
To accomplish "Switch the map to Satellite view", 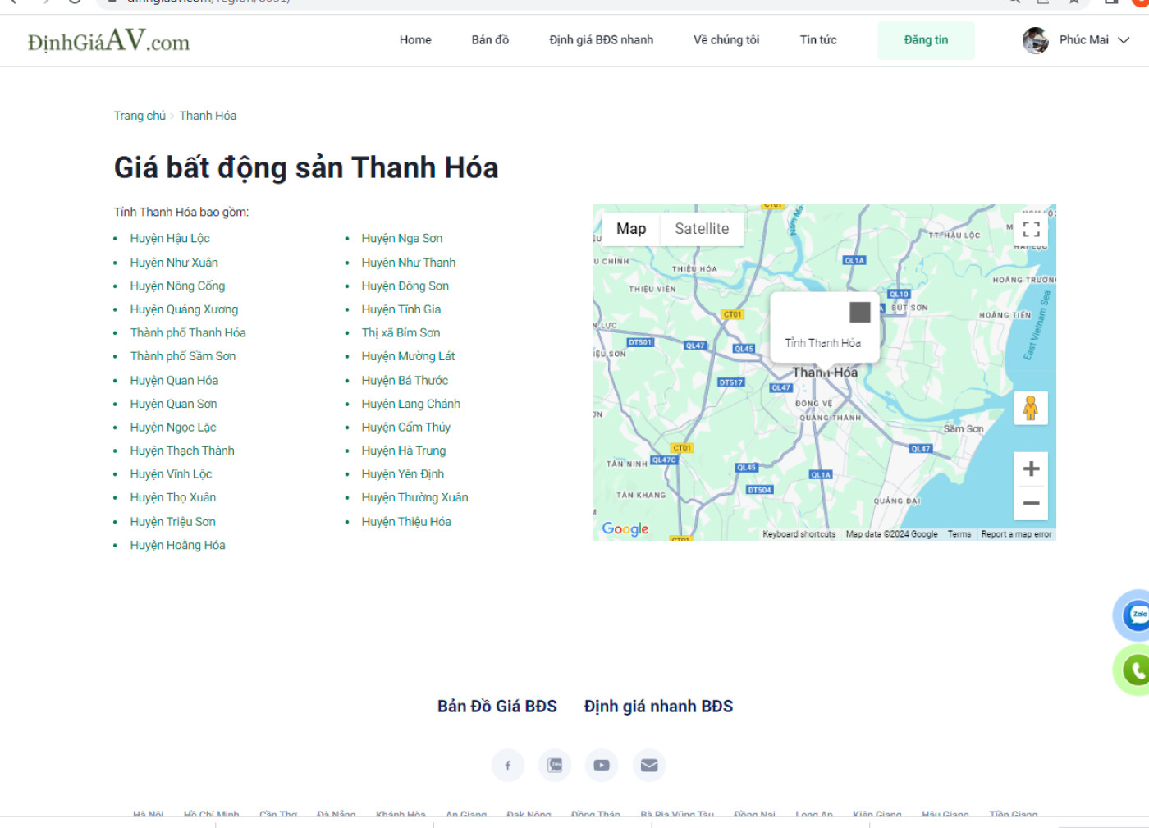I will coord(702,229).
